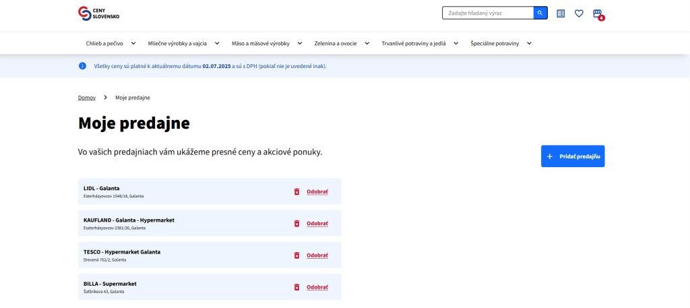
Task: Click address Esterházyovcov 1548/18, Galanta
Action: (x=113, y=196)
